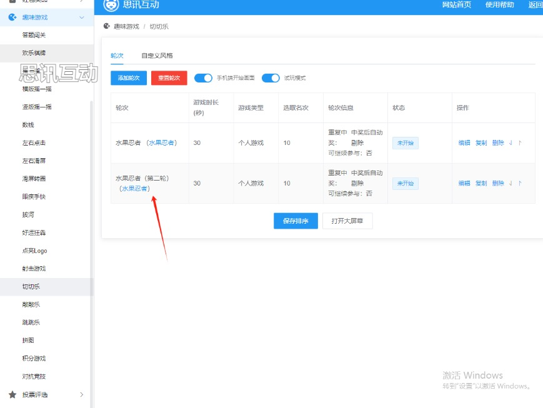Open 左右滑屏 in the sidebar
The width and height of the screenshot is (543, 408).
(34, 161)
